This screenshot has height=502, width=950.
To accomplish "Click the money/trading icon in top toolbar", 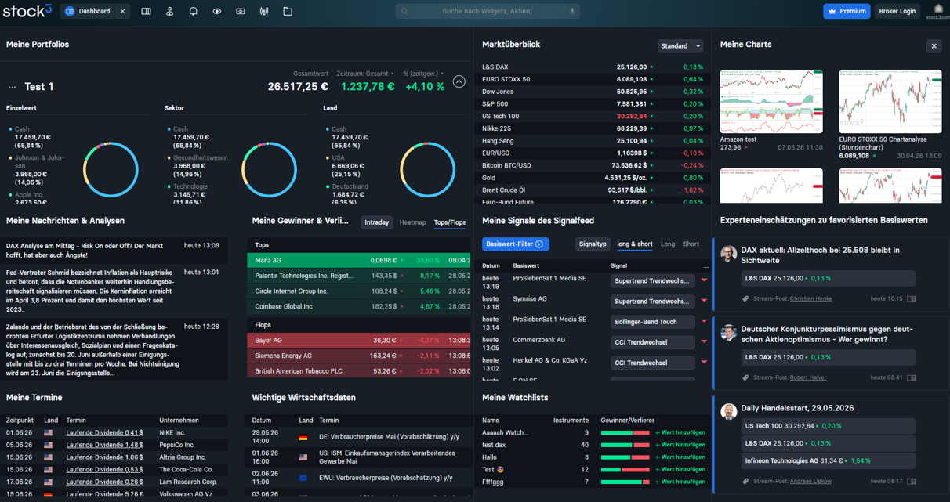I will click(241, 12).
